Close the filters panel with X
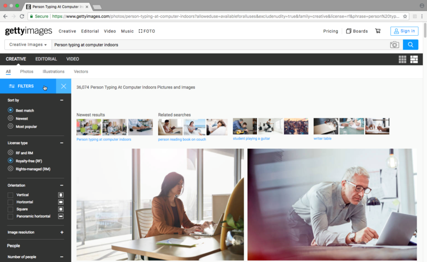The image size is (427, 262). tap(64, 86)
